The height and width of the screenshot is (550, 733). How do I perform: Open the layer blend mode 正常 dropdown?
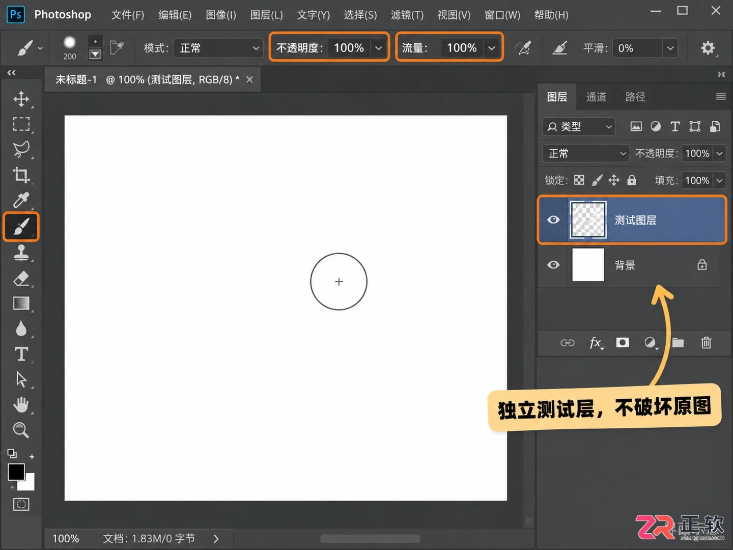point(586,153)
